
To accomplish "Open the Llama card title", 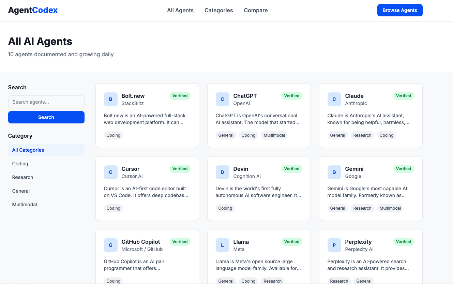I will pyautogui.click(x=241, y=242).
